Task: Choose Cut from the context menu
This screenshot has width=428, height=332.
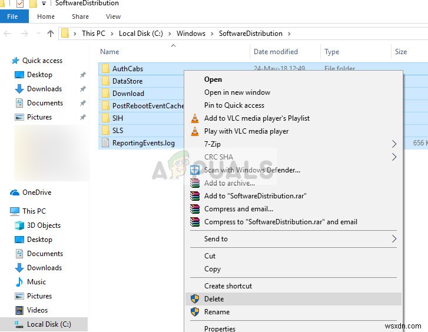Action: coord(293,256)
